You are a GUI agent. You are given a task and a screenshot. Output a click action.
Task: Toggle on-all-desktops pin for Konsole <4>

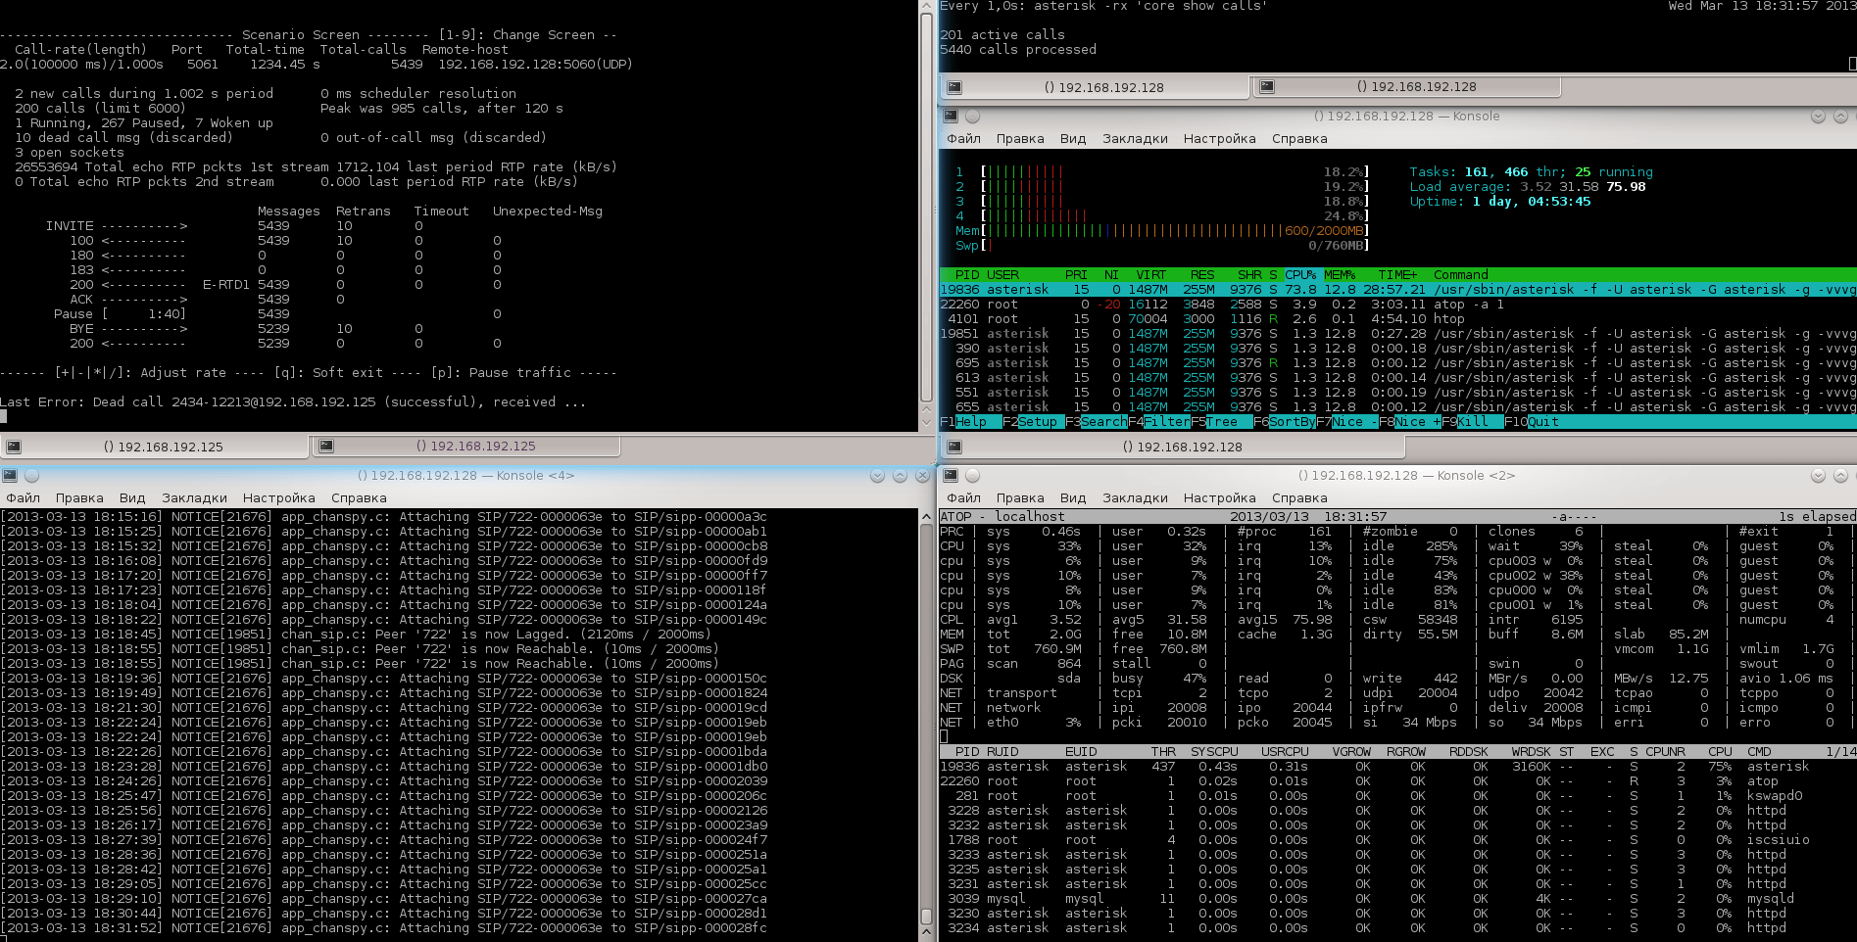click(31, 476)
